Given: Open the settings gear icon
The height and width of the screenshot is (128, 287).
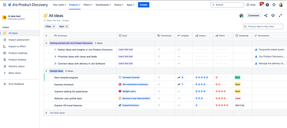Looking at the screenshot, I should pos(274,5).
